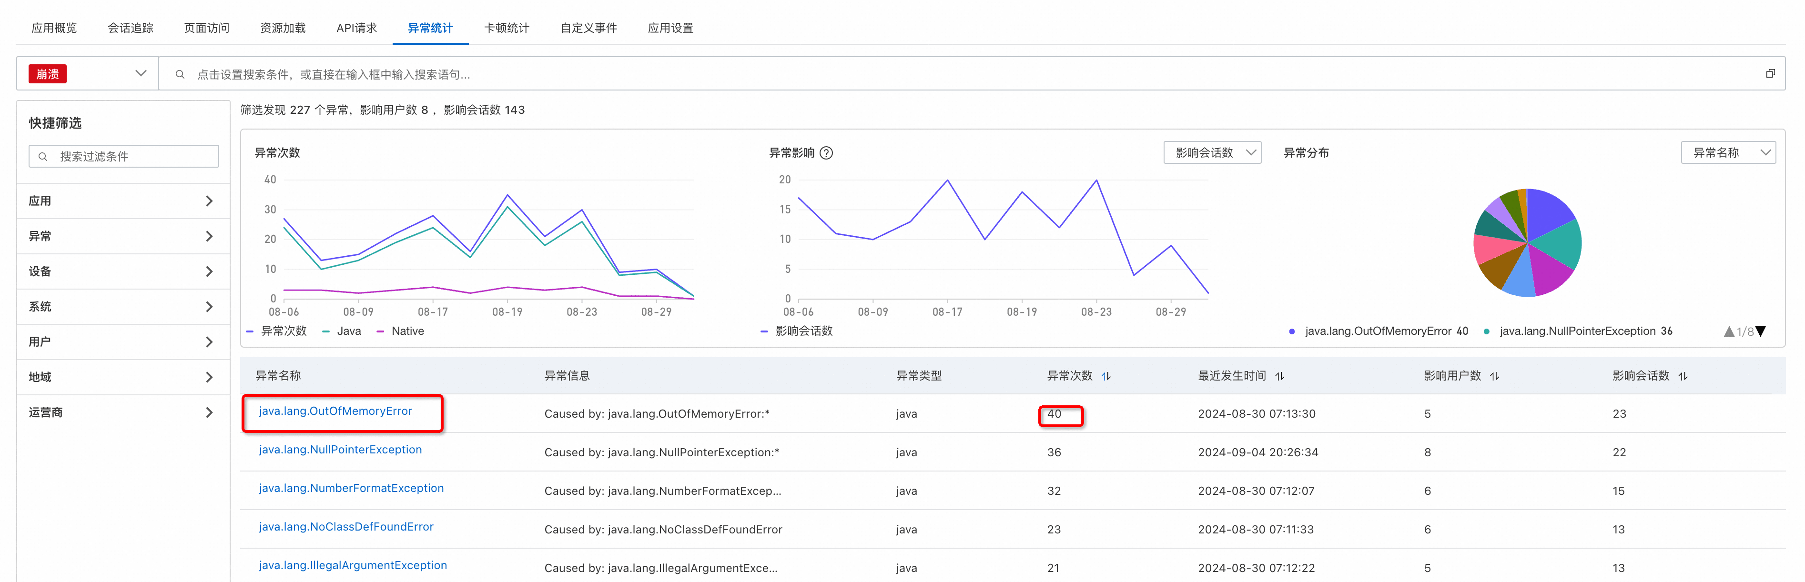Image resolution: width=1805 pixels, height=582 pixels.
Task: Click the 搜索过滤条件 quick filter input
Action: click(x=124, y=156)
